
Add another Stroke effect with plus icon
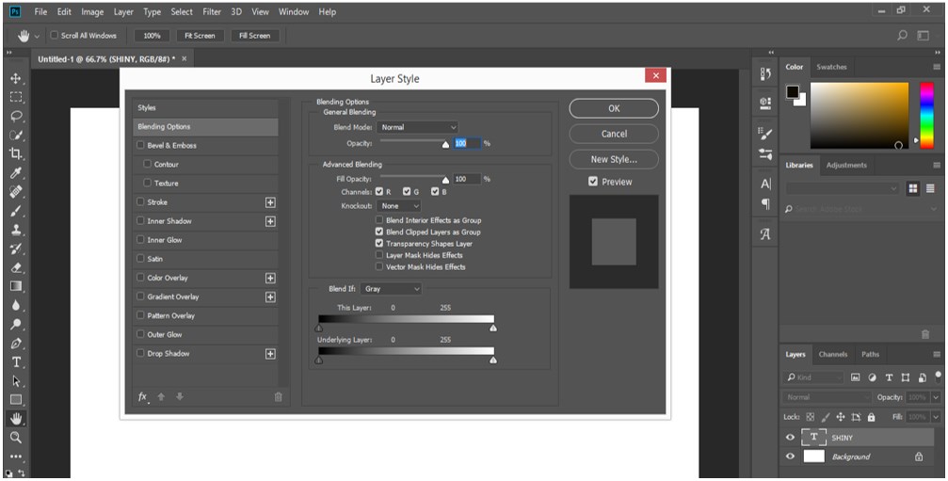270,202
